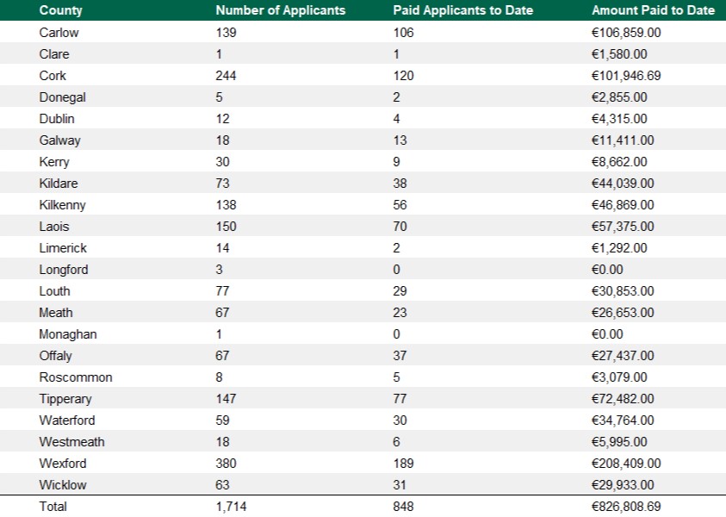
Task: Click the Cork amount €101,946.69
Action: [x=625, y=76]
